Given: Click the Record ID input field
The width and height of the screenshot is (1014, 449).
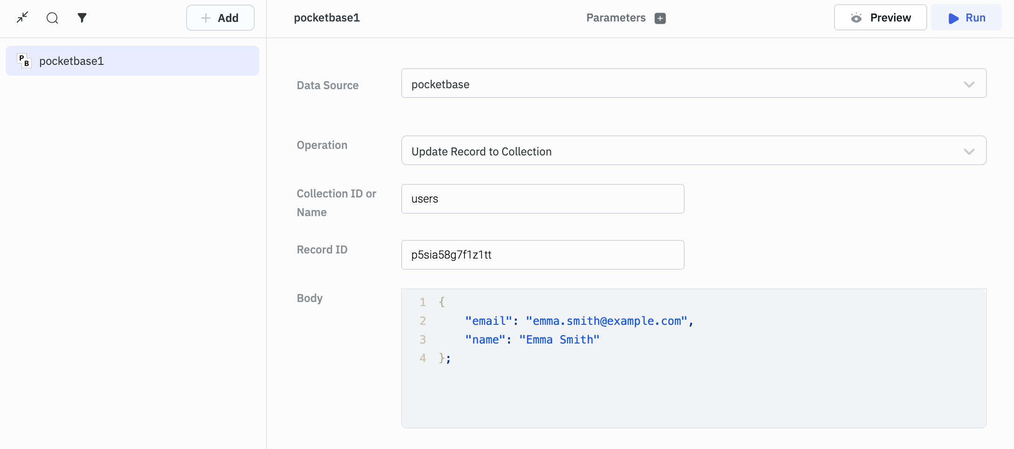Looking at the screenshot, I should point(542,255).
